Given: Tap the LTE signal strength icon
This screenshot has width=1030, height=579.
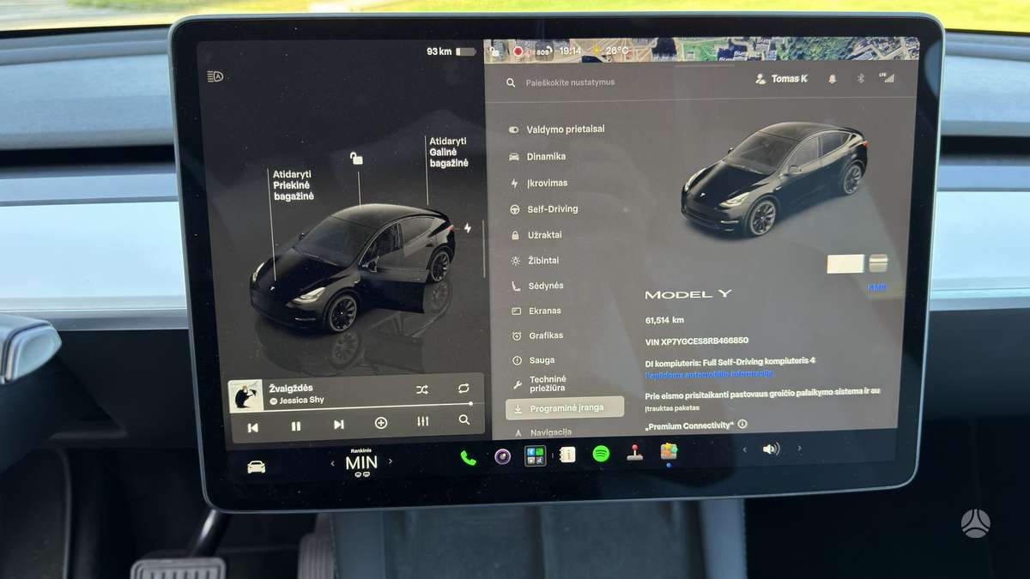Looking at the screenshot, I should click(886, 77).
